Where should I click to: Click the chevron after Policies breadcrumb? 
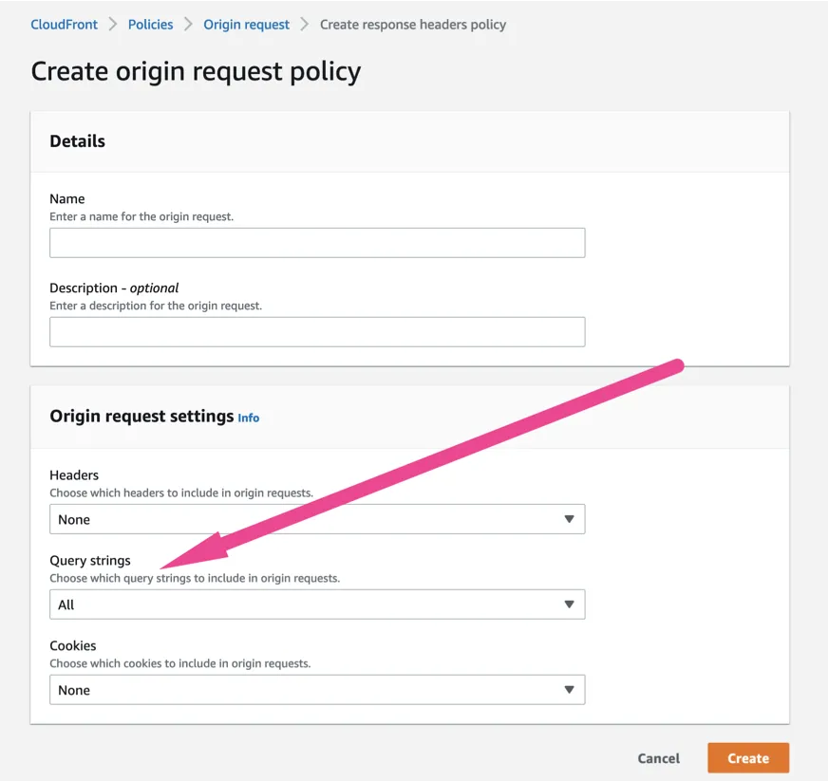188,25
